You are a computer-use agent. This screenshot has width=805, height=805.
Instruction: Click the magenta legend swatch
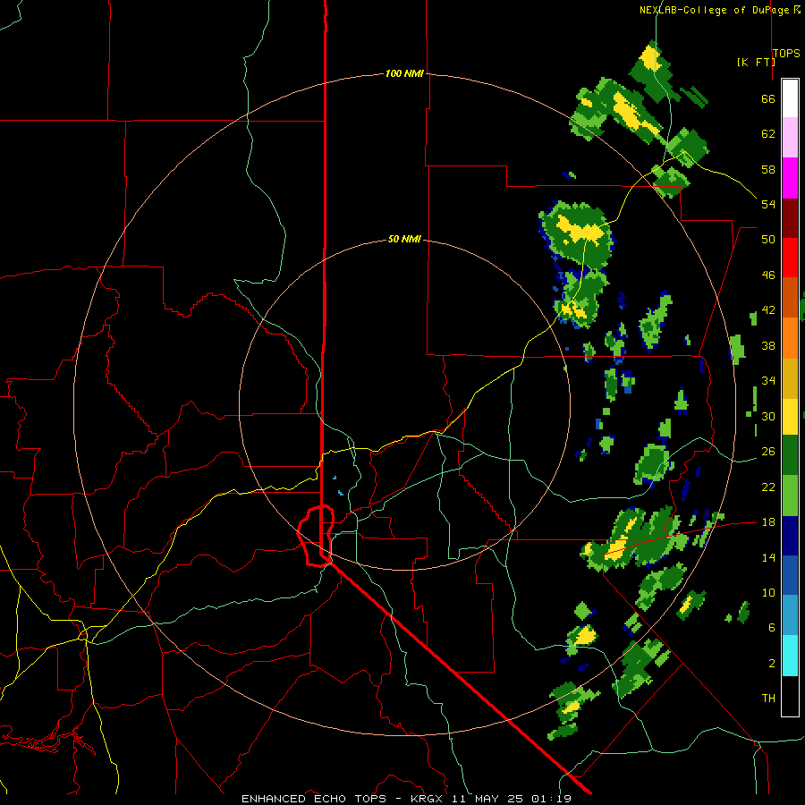tap(790, 178)
